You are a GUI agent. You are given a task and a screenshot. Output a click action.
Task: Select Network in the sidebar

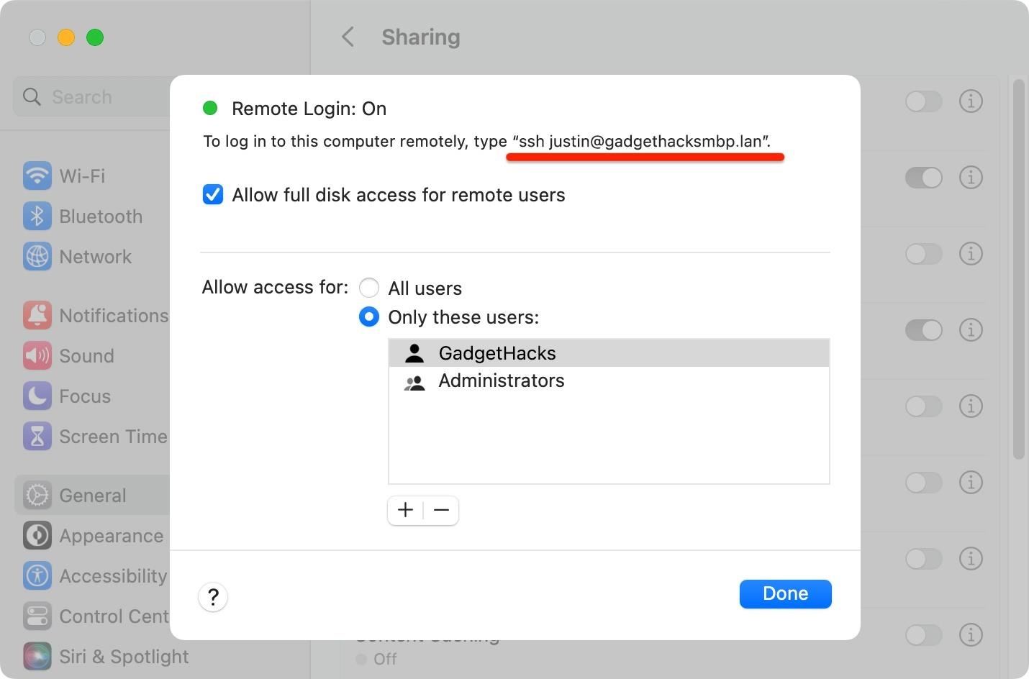(x=94, y=256)
